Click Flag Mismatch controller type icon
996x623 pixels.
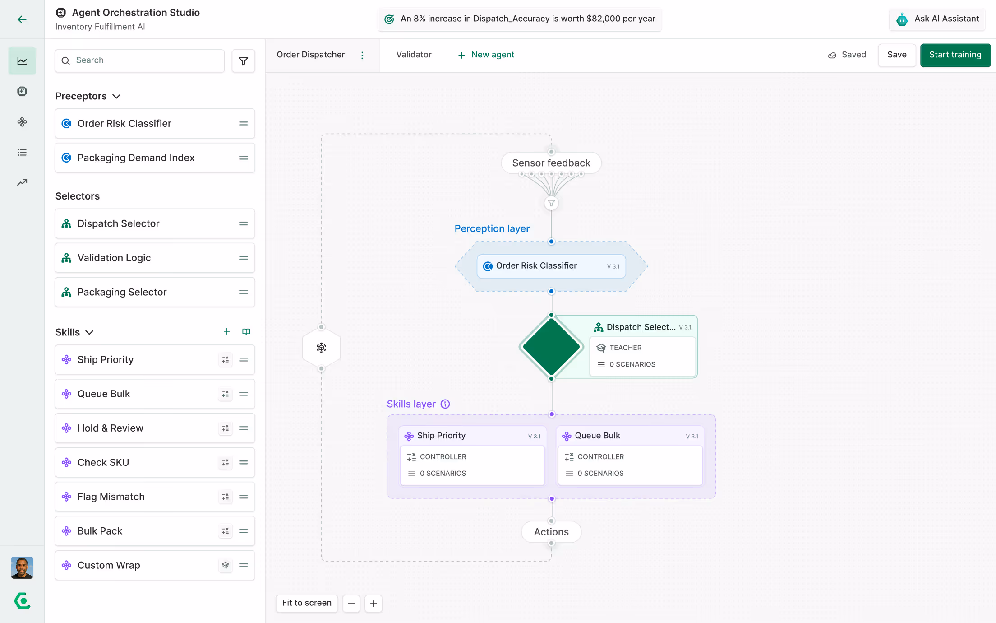[x=226, y=497]
